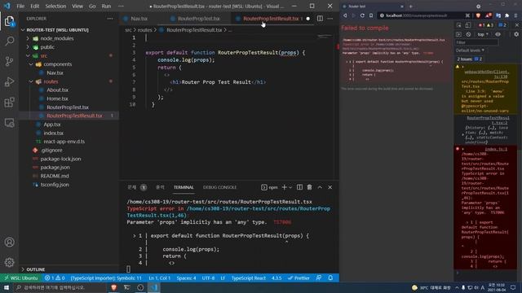Screen dimensions: 522x293
Task: Open Explorer views and more actions ellipsis
Action: (110, 19)
